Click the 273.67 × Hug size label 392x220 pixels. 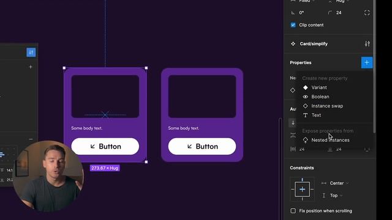(x=105, y=168)
